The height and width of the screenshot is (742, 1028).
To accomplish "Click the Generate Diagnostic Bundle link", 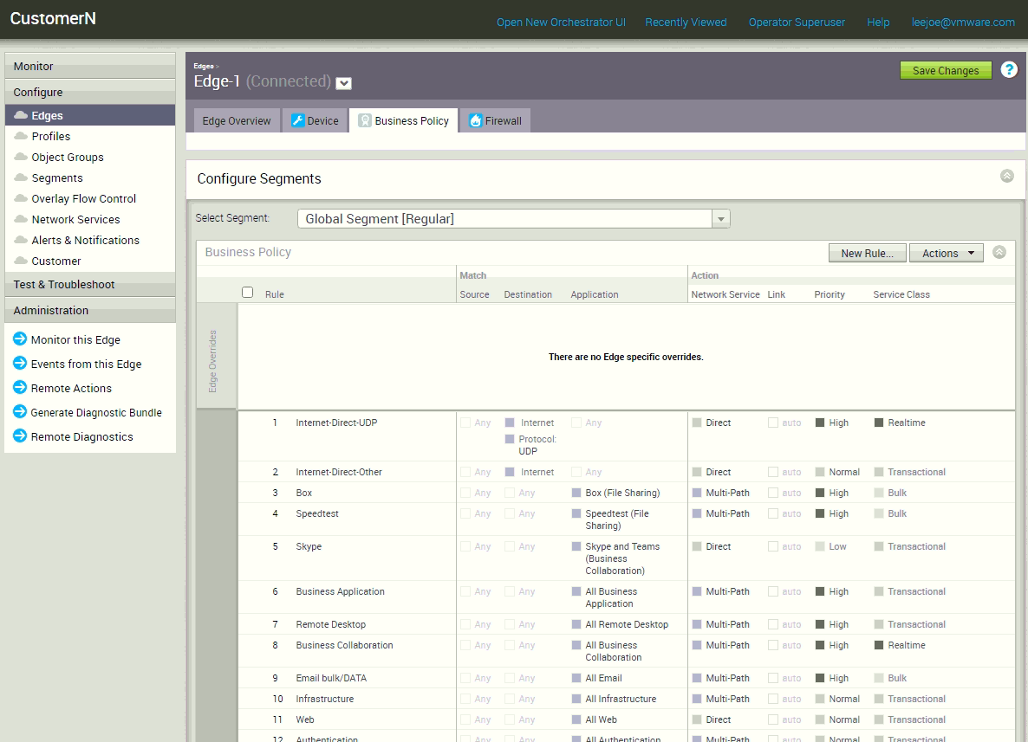I will coord(96,413).
